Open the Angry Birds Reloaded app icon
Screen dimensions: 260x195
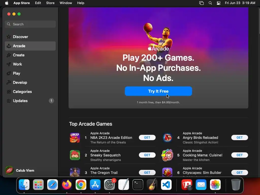tap(167, 138)
